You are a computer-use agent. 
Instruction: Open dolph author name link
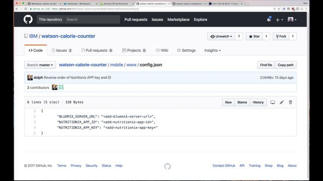(x=38, y=77)
